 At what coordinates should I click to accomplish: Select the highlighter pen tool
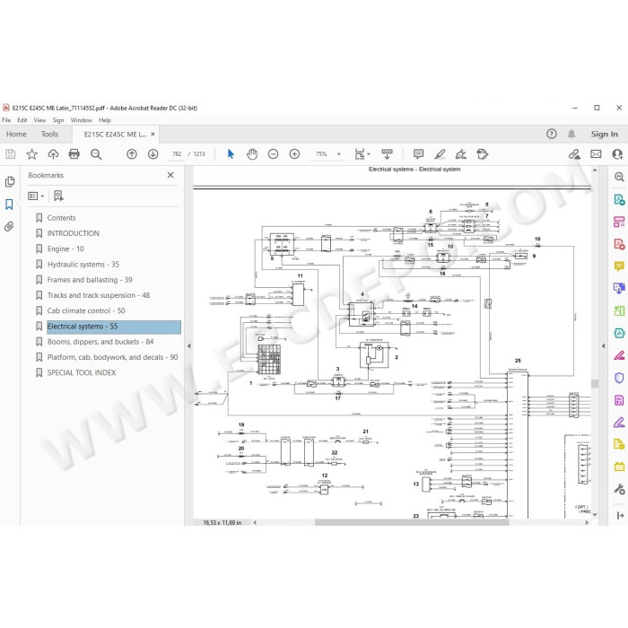pos(440,154)
